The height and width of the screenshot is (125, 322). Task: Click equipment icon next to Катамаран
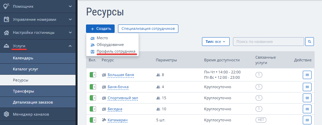tap(104, 120)
